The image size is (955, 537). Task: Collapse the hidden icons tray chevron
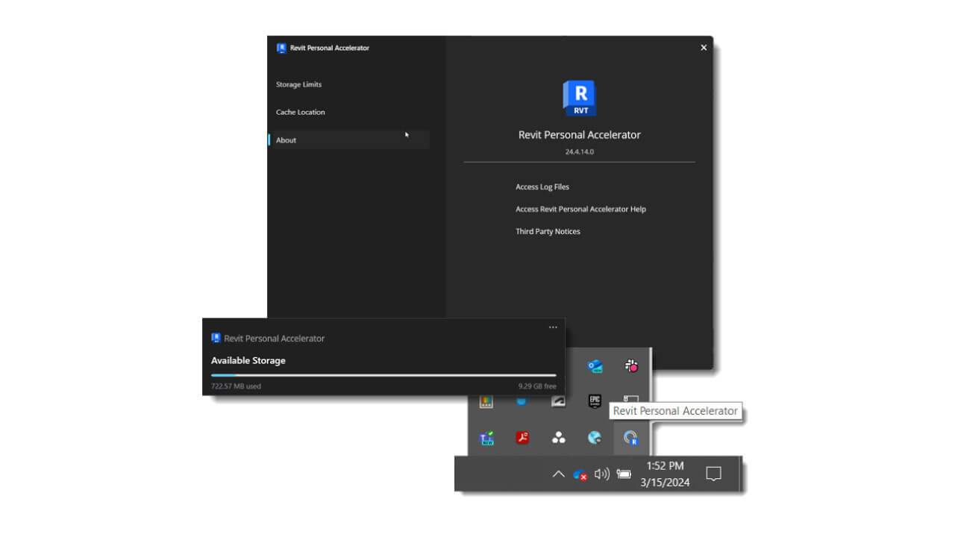point(558,474)
